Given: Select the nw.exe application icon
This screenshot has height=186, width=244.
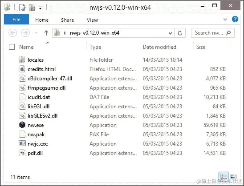Looking at the screenshot, I should (22, 125).
